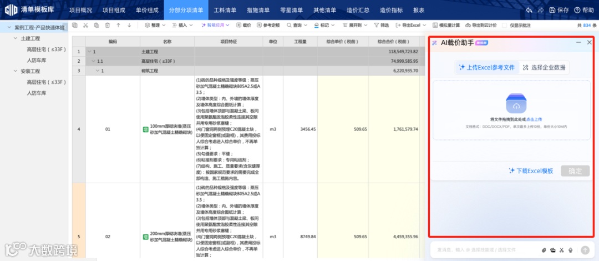Move row up with the up arrow icon
The image size is (599, 261).
[119, 25]
